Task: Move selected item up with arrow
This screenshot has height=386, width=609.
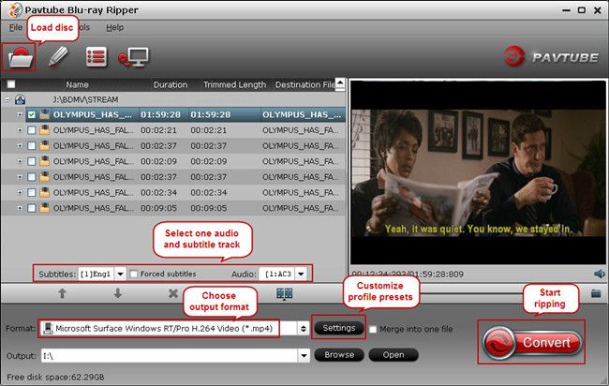Action: 63,293
